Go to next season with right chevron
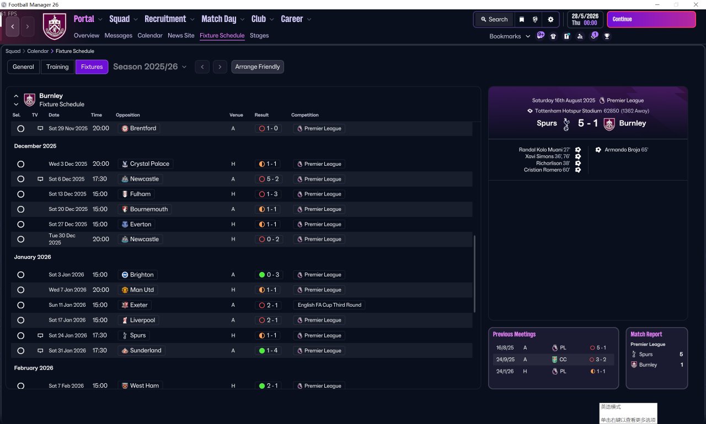706x424 pixels. point(220,67)
